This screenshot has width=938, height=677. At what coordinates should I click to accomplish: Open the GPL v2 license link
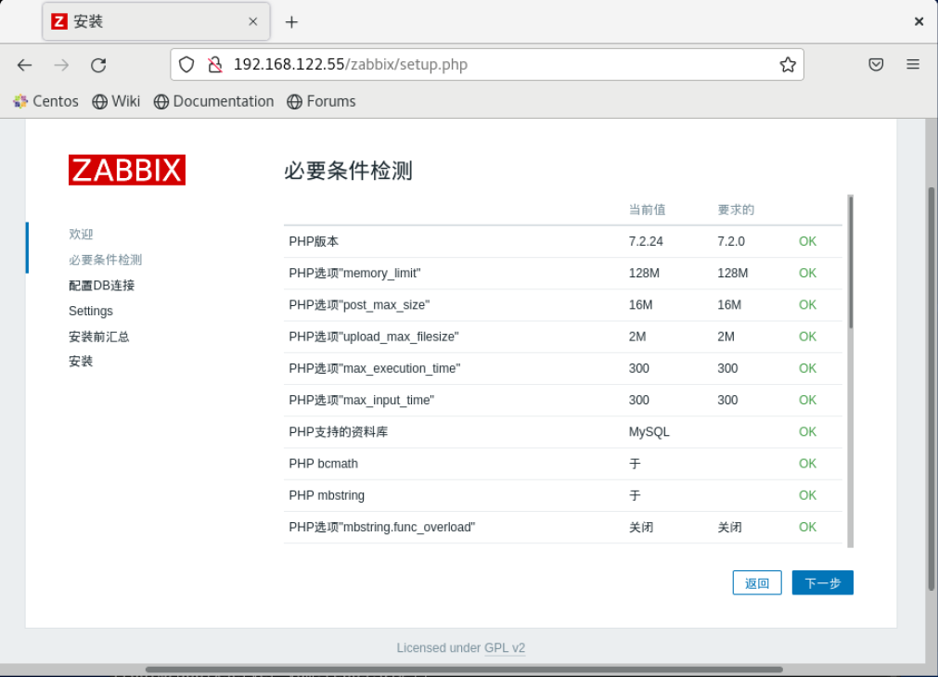pyautogui.click(x=505, y=647)
